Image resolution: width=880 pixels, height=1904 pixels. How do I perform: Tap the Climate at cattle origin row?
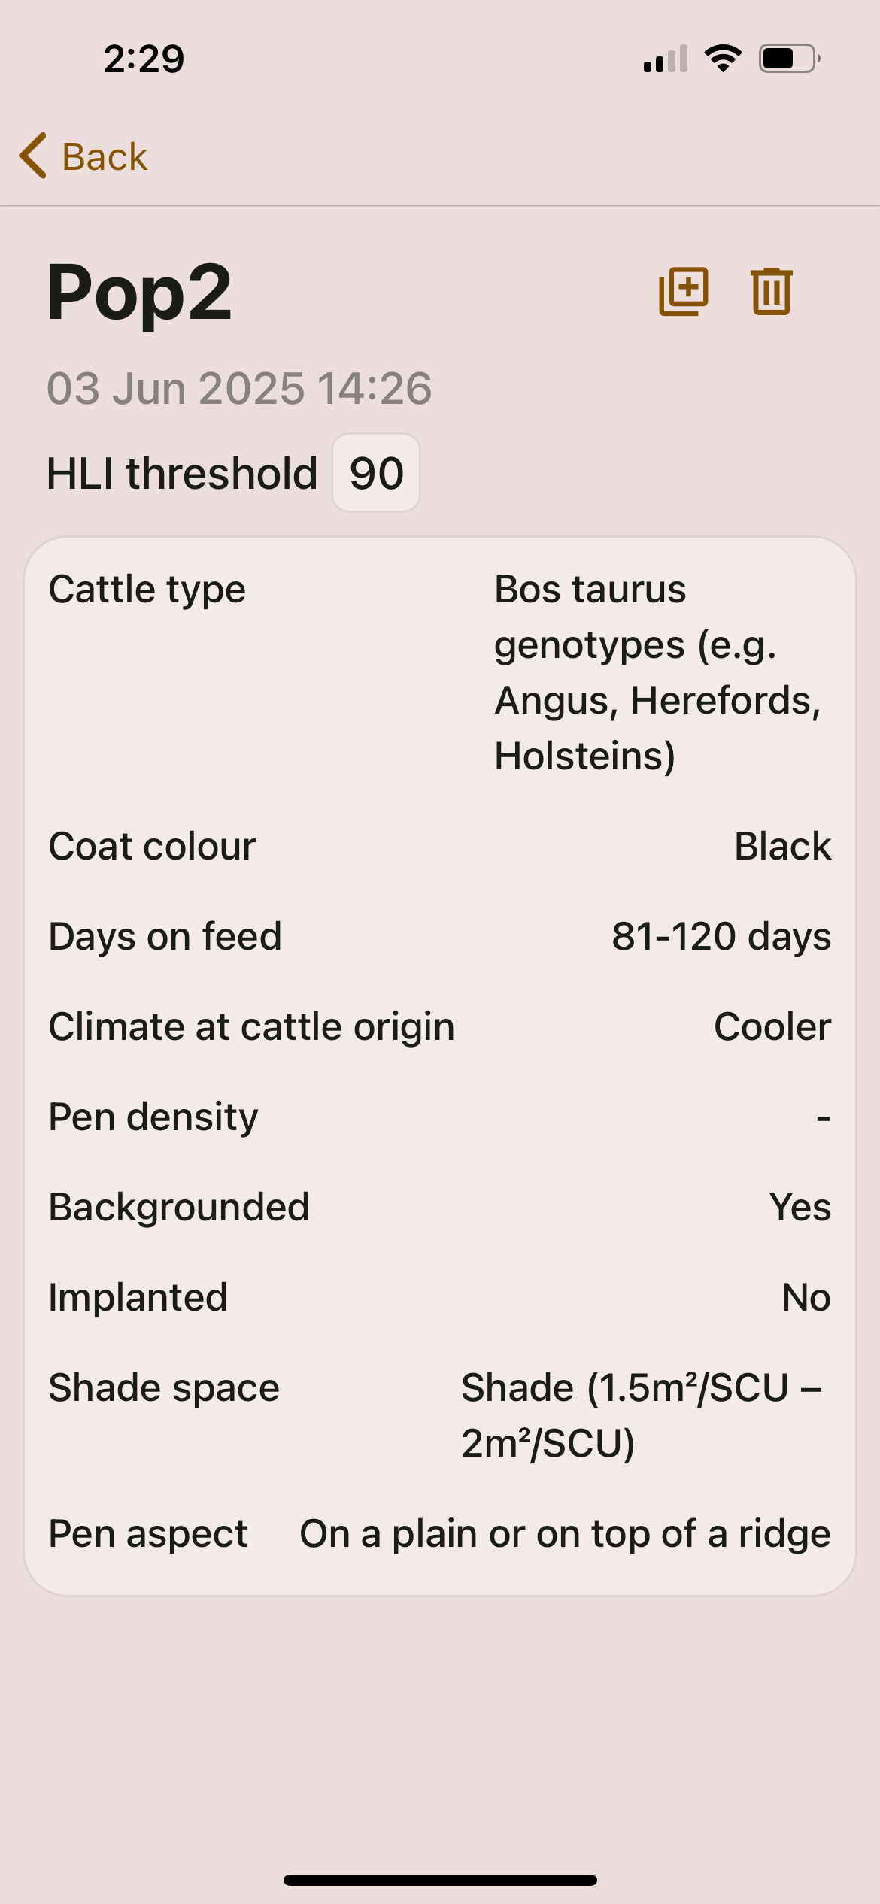pos(440,1026)
